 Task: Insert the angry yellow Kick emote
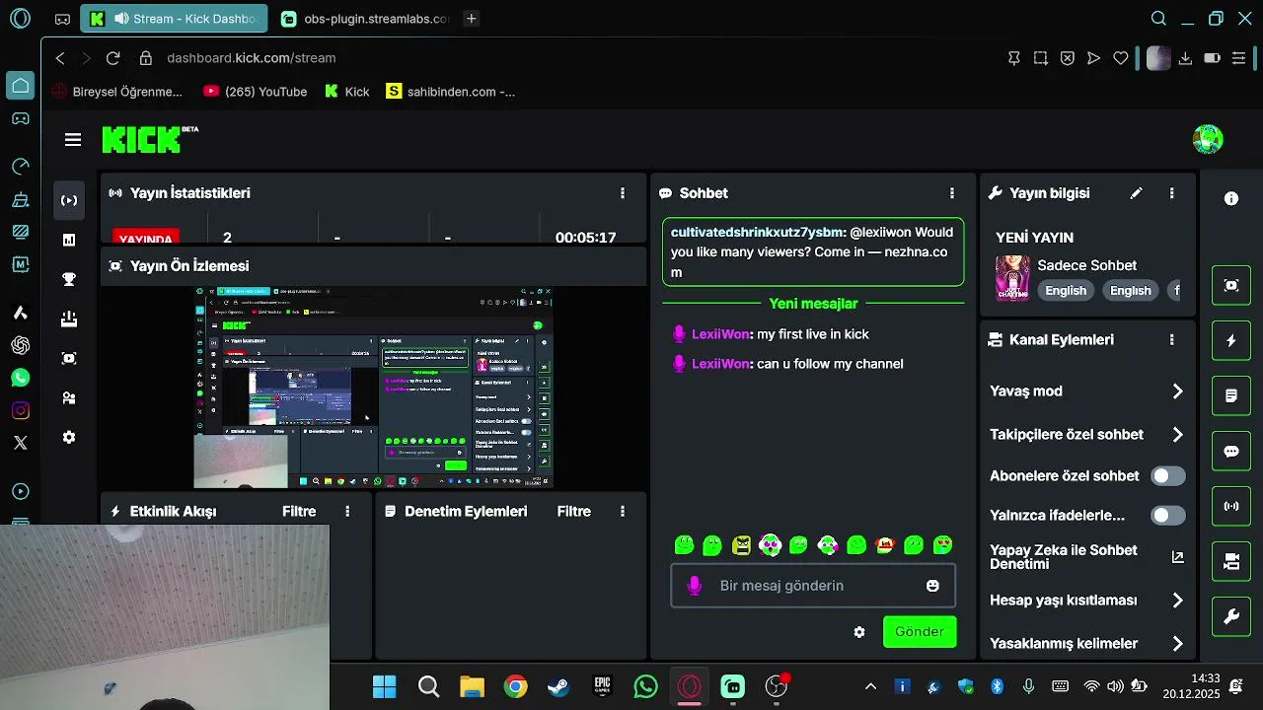click(741, 545)
